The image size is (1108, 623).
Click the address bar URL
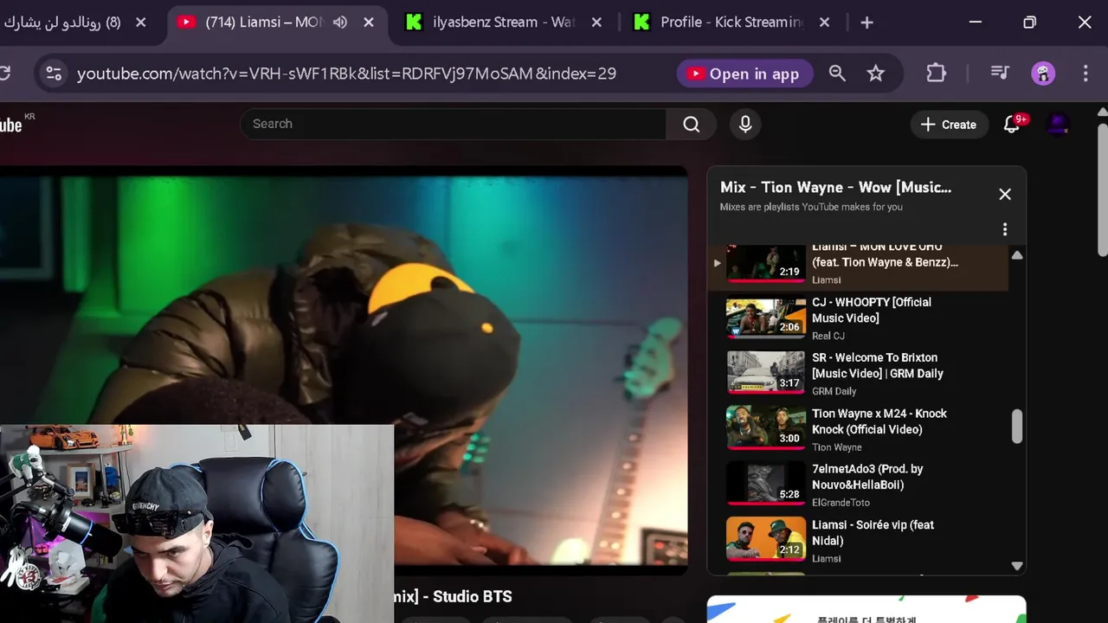tap(346, 74)
